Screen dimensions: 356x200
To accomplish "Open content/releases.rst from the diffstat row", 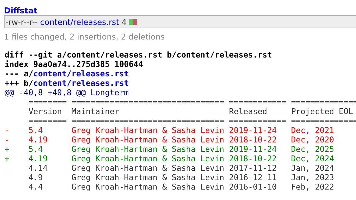I will coord(80,22).
